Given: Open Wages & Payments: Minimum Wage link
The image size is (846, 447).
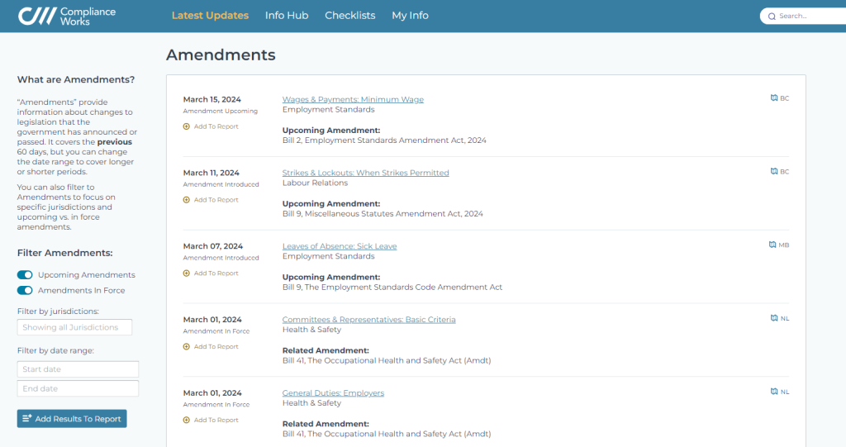Looking at the screenshot, I should [353, 99].
